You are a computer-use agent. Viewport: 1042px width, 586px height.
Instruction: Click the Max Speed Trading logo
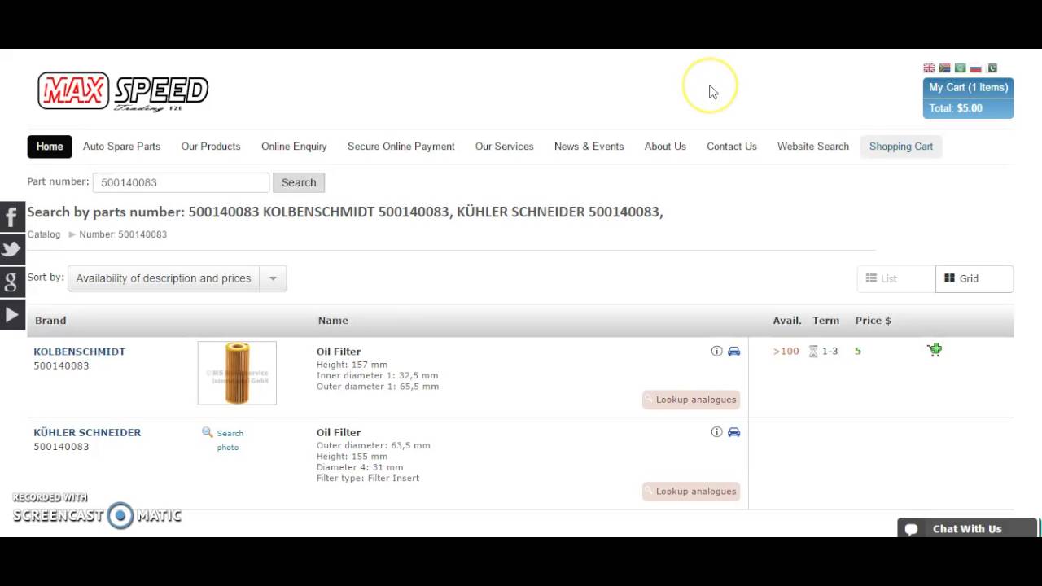click(123, 91)
